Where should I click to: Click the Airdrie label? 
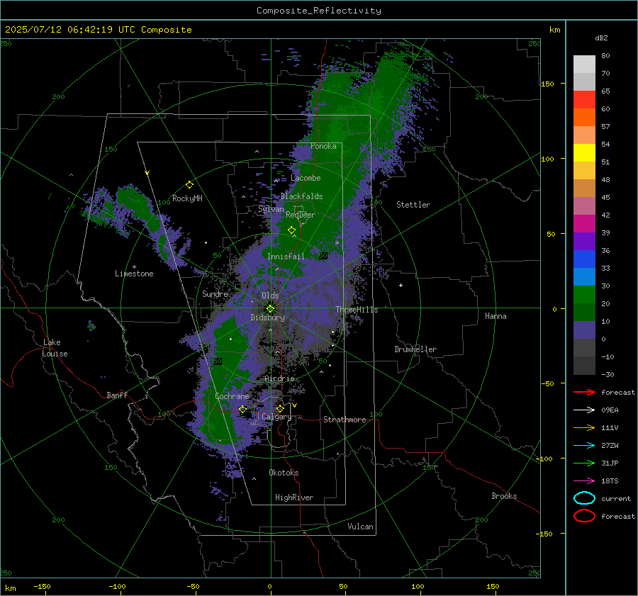[x=279, y=378]
